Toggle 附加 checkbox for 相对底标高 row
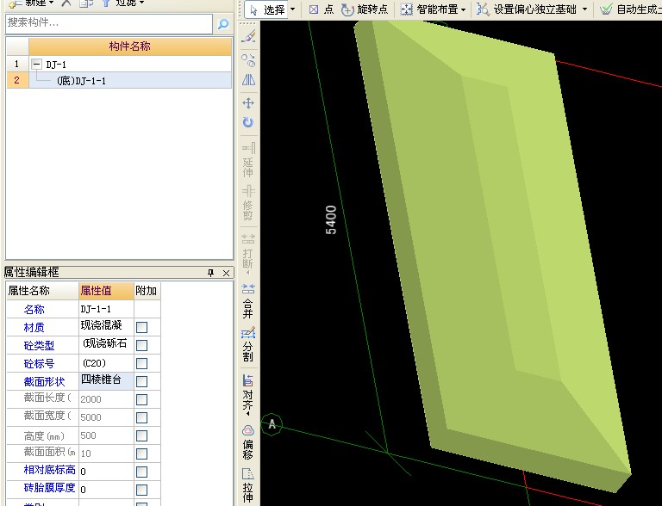662x506 pixels. 142,472
